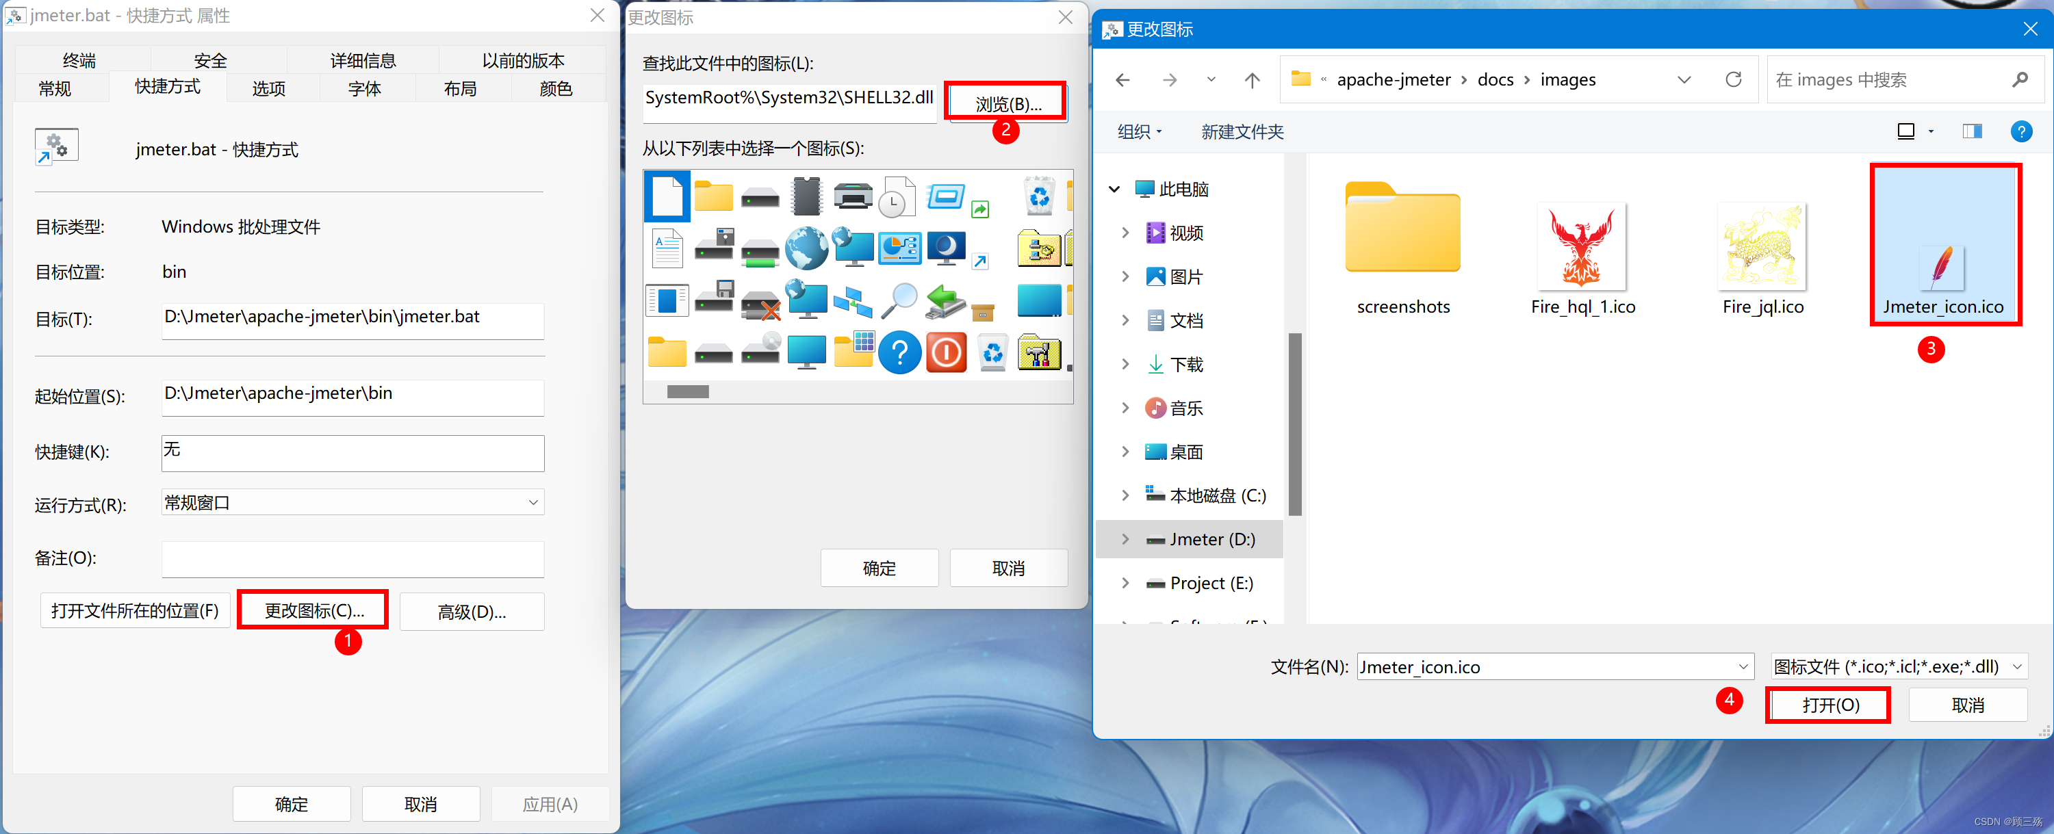The image size is (2054, 834).
Task: Select the blue help question mark icon in the icon list
Action: pyautogui.click(x=899, y=352)
